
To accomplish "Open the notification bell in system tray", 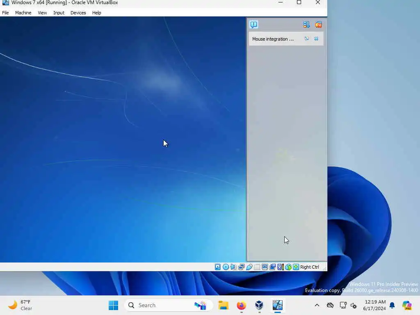I will pyautogui.click(x=392, y=305).
